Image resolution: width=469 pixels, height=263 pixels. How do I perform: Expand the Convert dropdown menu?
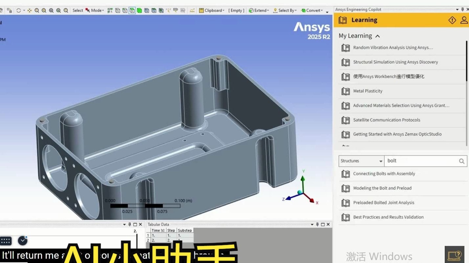312,10
